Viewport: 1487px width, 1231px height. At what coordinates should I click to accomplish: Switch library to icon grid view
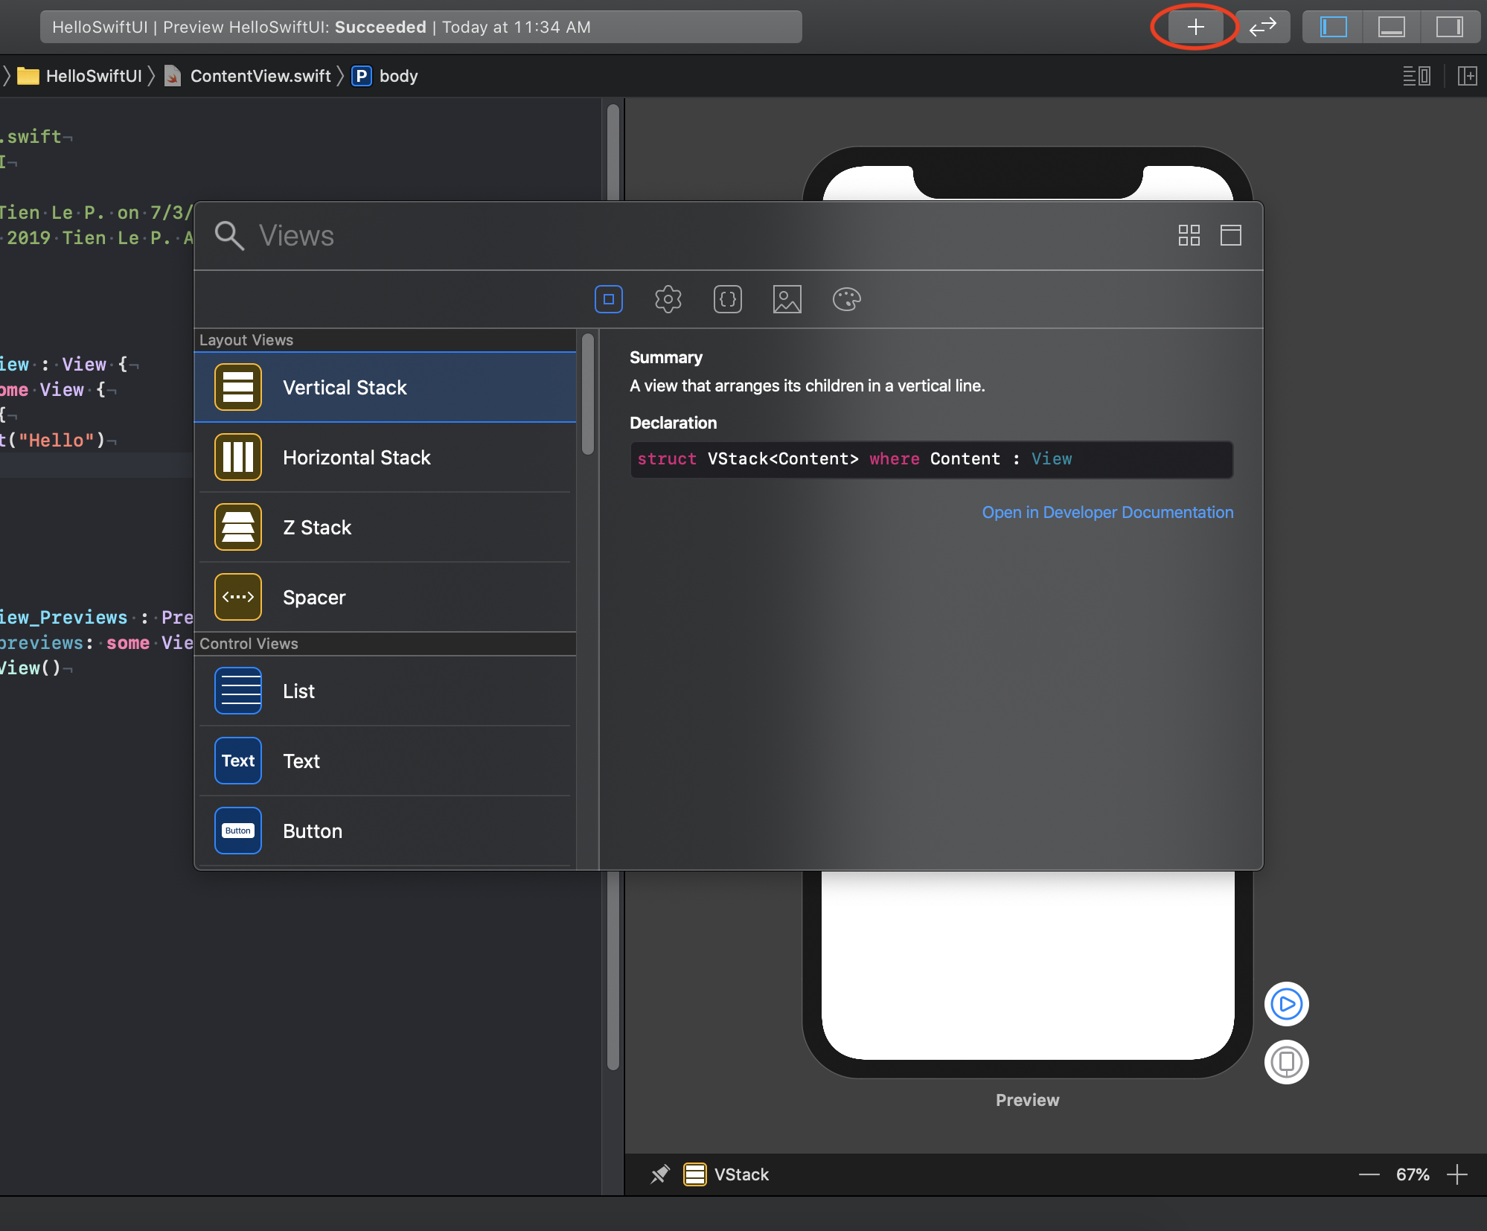1189,236
